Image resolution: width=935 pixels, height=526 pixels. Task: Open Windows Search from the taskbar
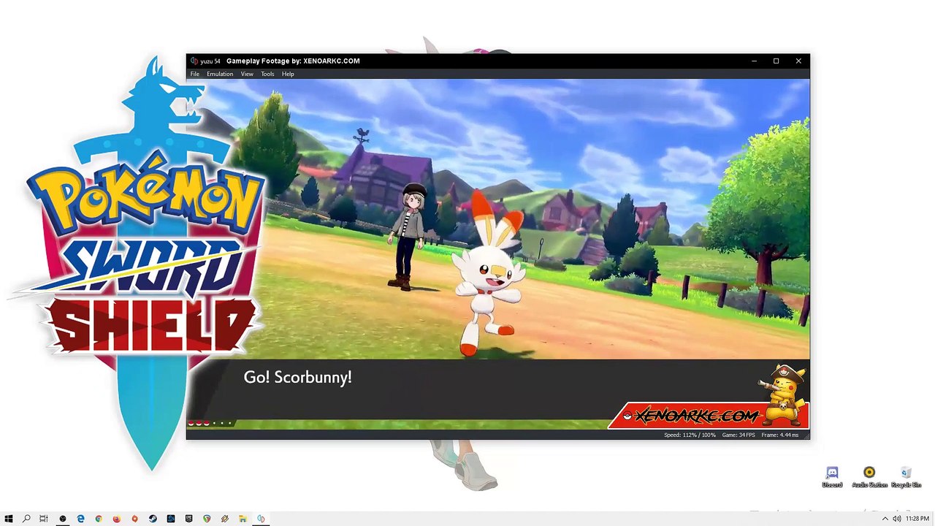click(x=26, y=519)
